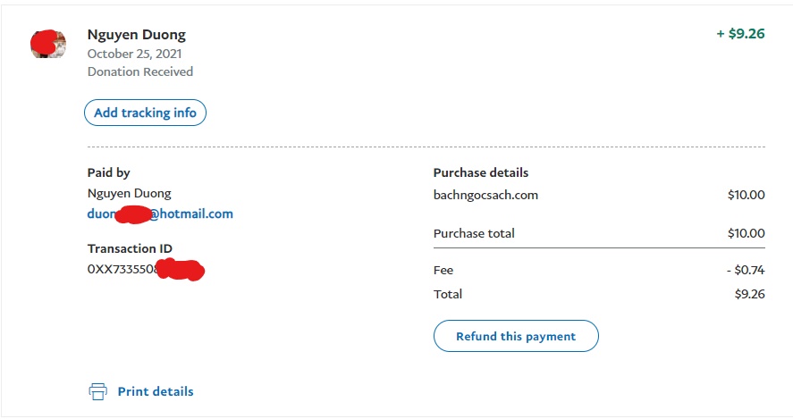Screen dimensions: 793x419
Task: Click the $9.26 Total row amount
Action: [747, 294]
